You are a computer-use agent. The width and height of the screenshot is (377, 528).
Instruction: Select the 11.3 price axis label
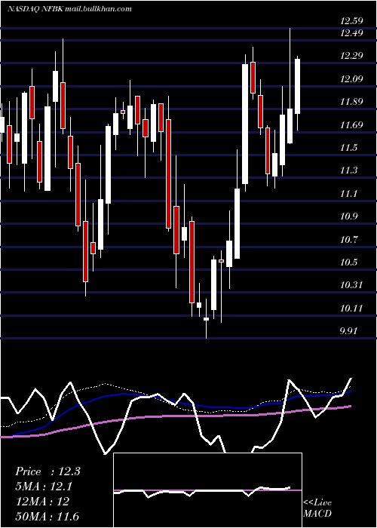coord(348,170)
